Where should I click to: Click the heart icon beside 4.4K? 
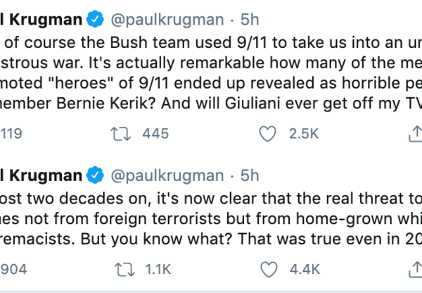click(x=267, y=268)
